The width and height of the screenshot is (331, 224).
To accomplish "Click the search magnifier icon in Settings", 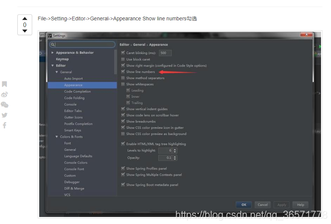I will [53, 44].
